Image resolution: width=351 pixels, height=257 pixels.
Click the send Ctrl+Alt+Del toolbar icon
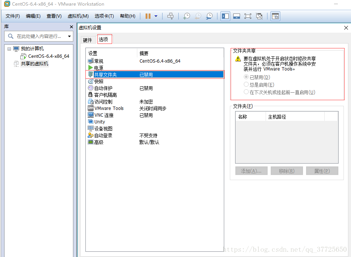[x=170, y=16]
